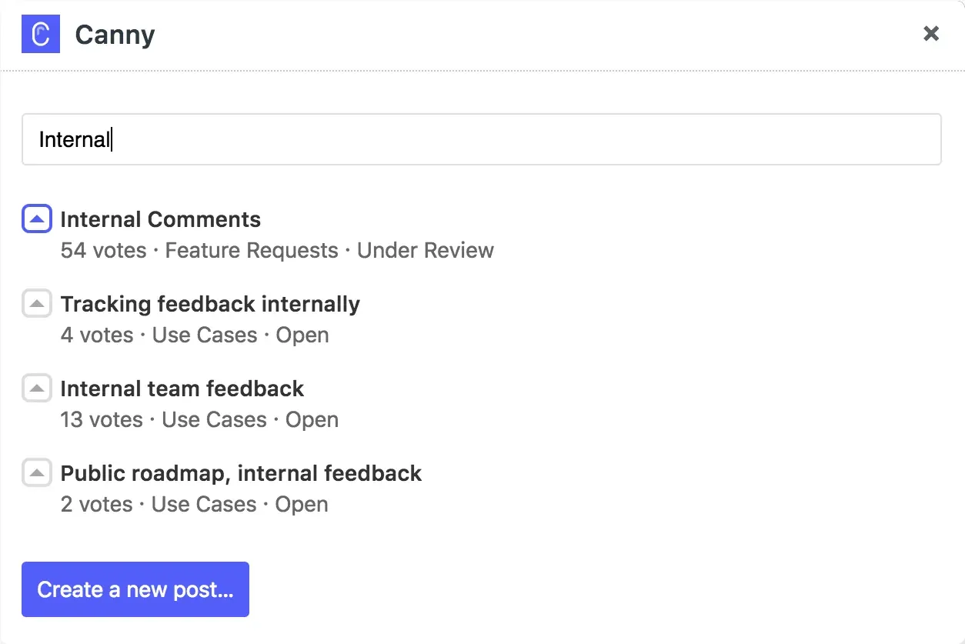Click the Feature Requests board label
Viewport: 965px width, 644px height.
tap(251, 250)
